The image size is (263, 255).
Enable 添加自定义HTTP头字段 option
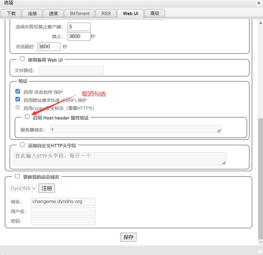point(22,145)
